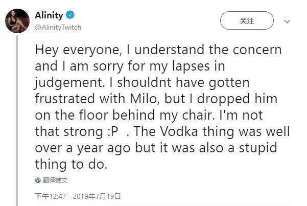Click the 翻译推文 translate tweet link
307x206 pixels.
[x=55, y=180]
